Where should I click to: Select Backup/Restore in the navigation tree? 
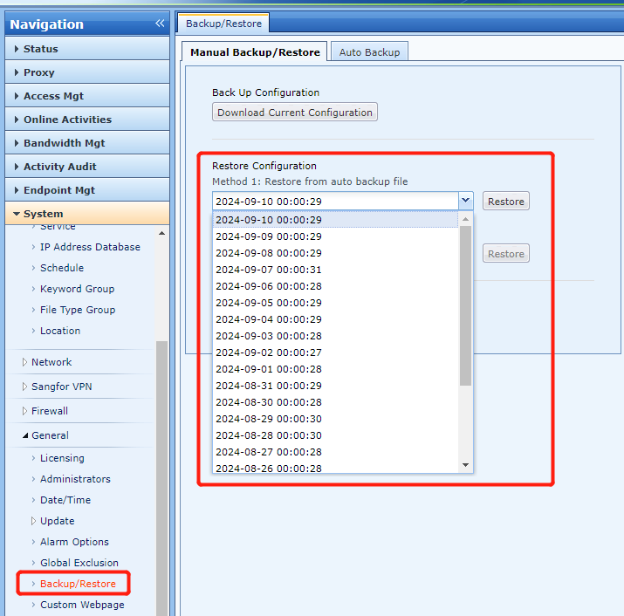point(78,584)
